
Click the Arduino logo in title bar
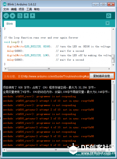tap(5, 4)
